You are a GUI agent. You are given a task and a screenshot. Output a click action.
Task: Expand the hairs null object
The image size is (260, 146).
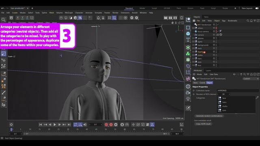193,58
